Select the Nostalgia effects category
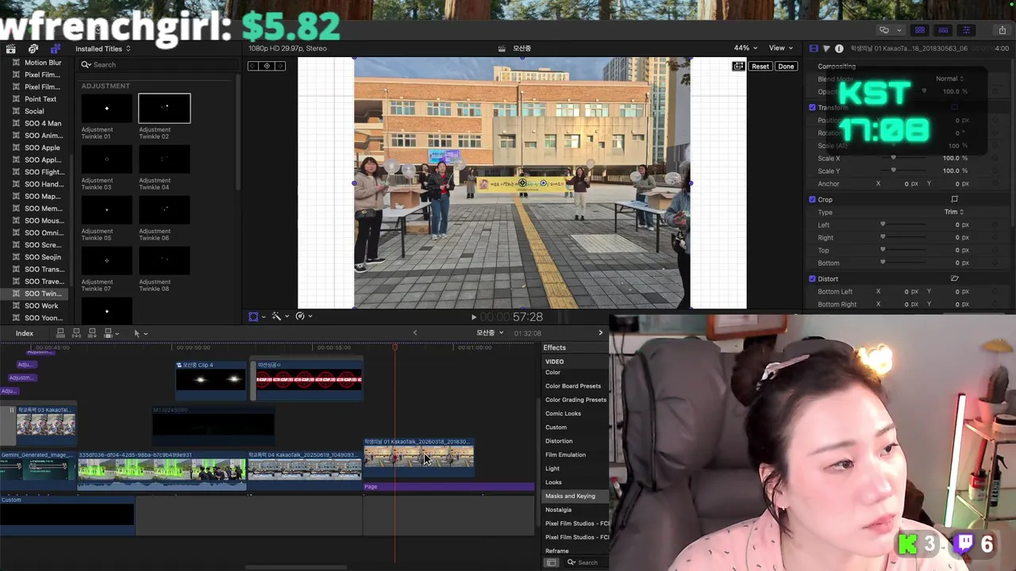This screenshot has width=1016, height=571. point(558,510)
